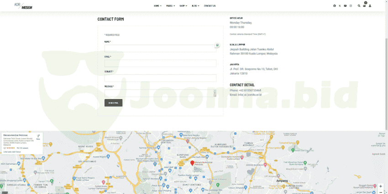This screenshot has height=194, width=388.
Task: Click the map zoom in plus button
Action: click(381, 186)
